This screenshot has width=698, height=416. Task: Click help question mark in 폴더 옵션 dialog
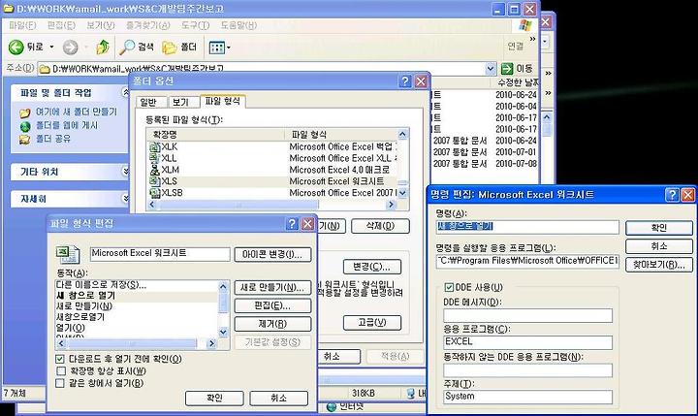[x=404, y=81]
